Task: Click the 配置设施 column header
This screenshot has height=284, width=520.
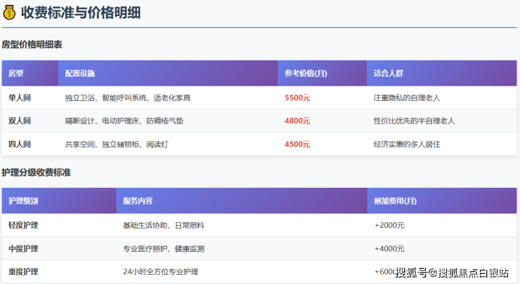Action: [79, 74]
